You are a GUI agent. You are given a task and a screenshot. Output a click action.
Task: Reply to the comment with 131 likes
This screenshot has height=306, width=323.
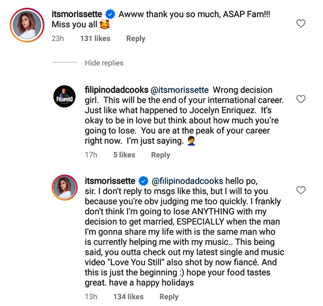pyautogui.click(x=136, y=39)
